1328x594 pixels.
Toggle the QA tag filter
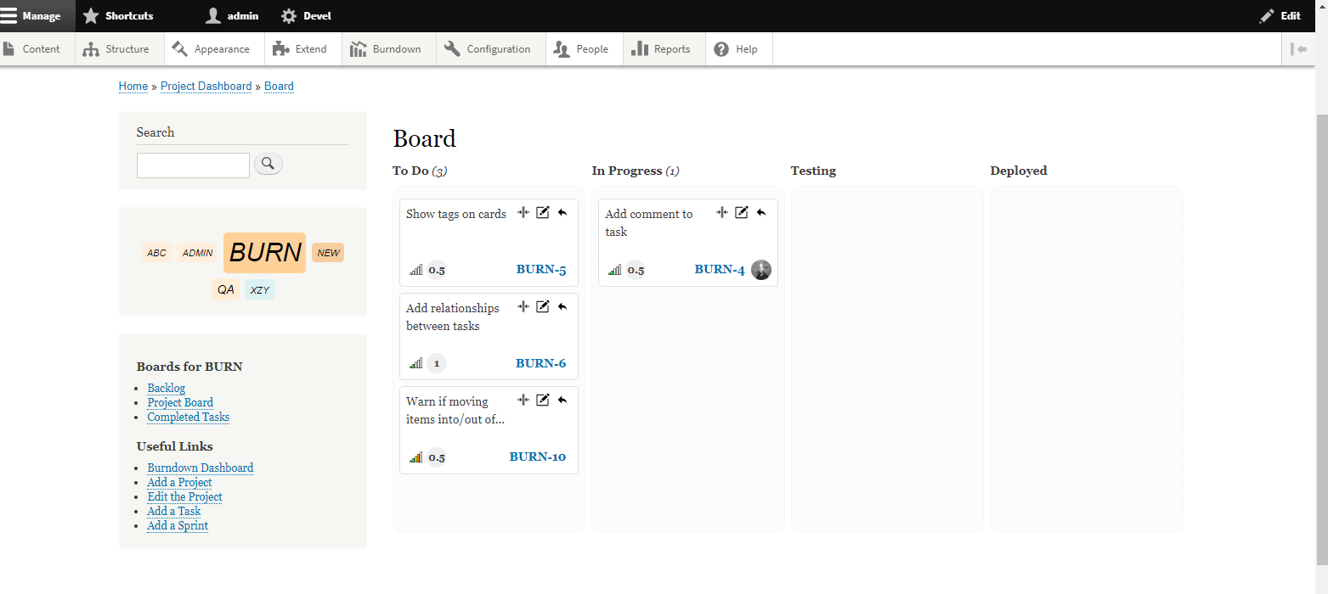pyautogui.click(x=225, y=289)
